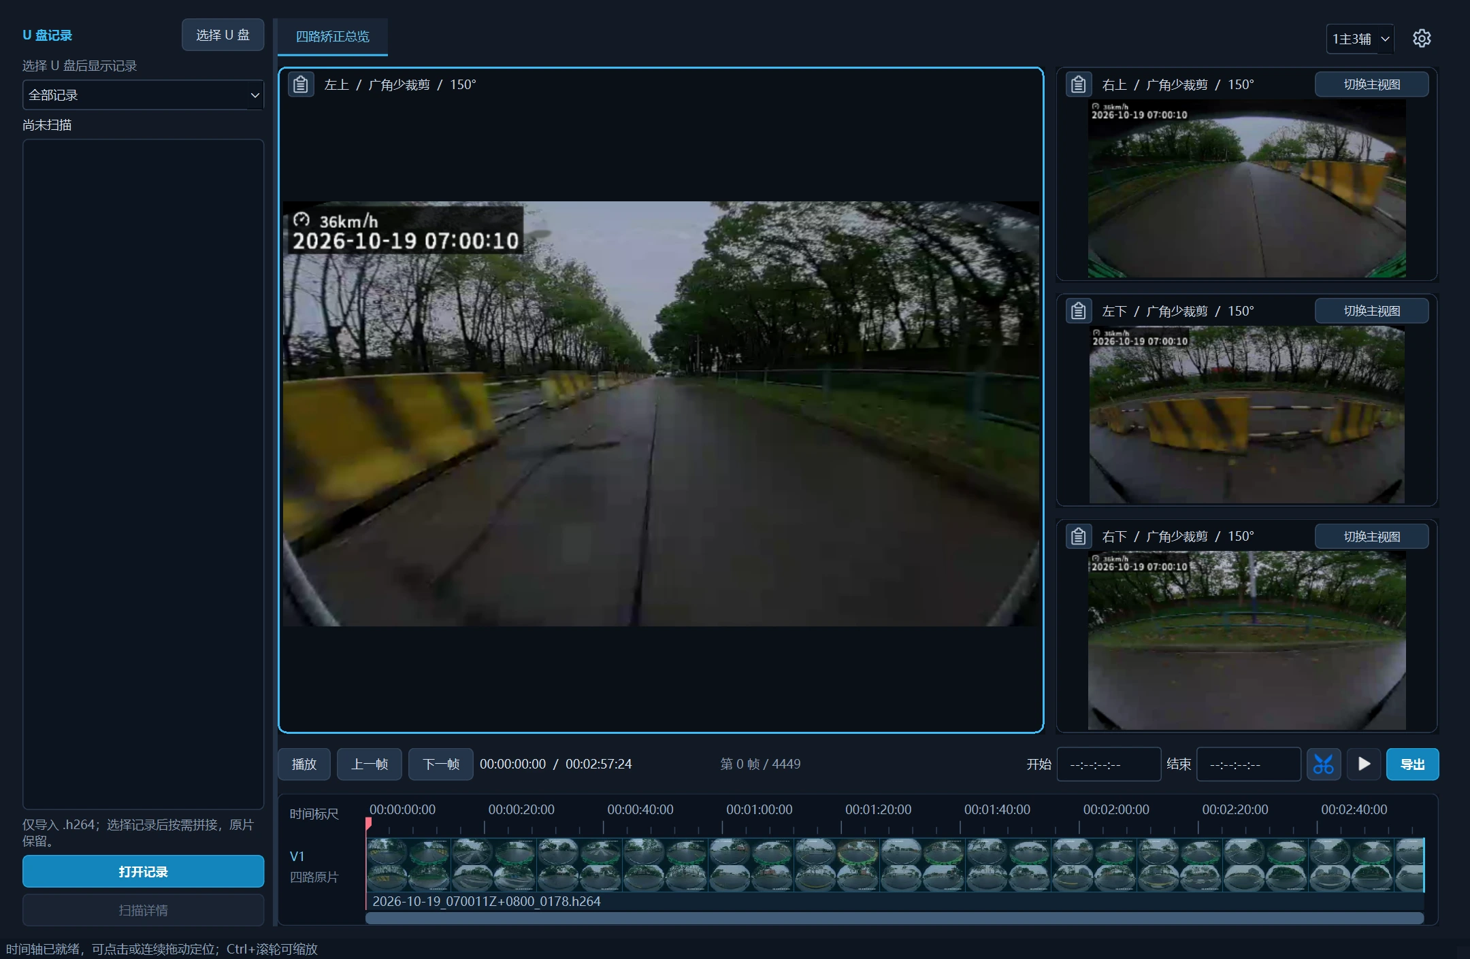Click 切换主视图 for 左下 view
This screenshot has width=1470, height=959.
1371,311
